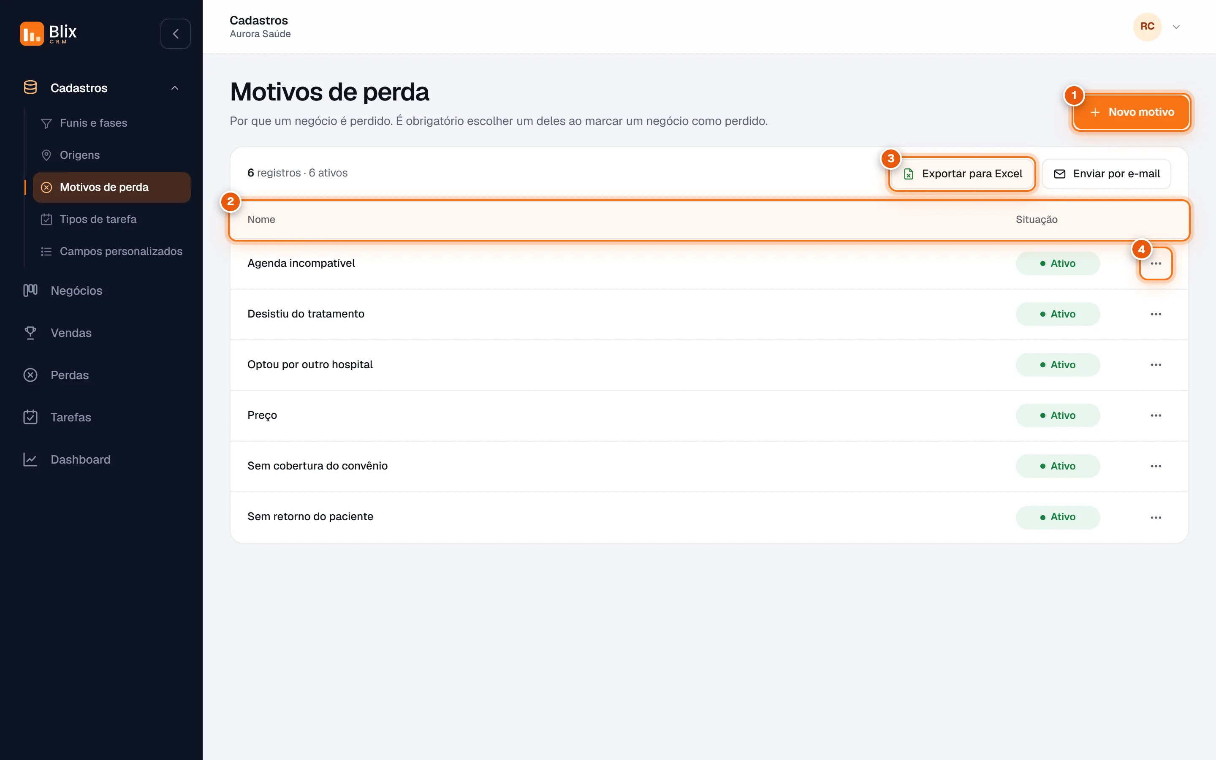This screenshot has width=1216, height=760.
Task: Click Enviar por e-mail
Action: tap(1107, 174)
